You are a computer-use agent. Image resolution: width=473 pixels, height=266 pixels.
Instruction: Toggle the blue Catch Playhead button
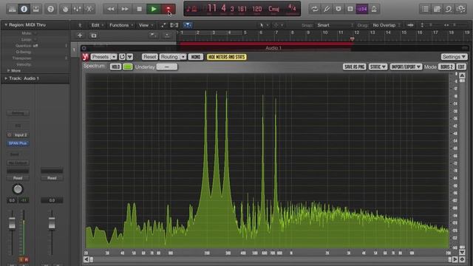pyautogui.click(x=188, y=25)
